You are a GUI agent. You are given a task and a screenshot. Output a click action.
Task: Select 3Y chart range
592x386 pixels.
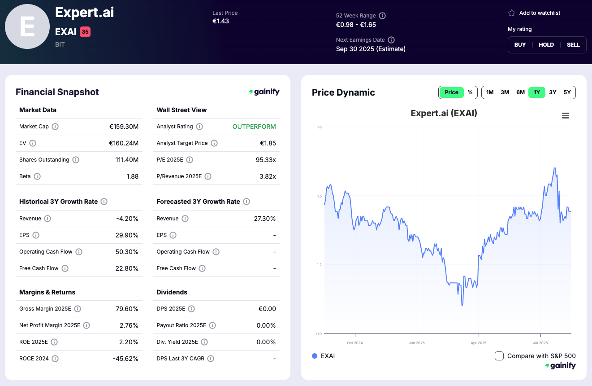(x=553, y=92)
